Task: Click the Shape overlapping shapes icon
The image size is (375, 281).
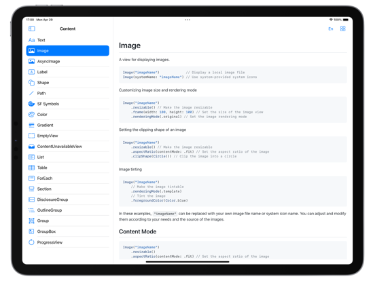Action: pos(31,82)
